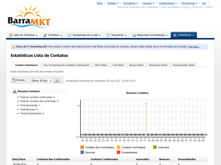
Task: Open the Respostas Automaticas menu
Action: click(150, 35)
